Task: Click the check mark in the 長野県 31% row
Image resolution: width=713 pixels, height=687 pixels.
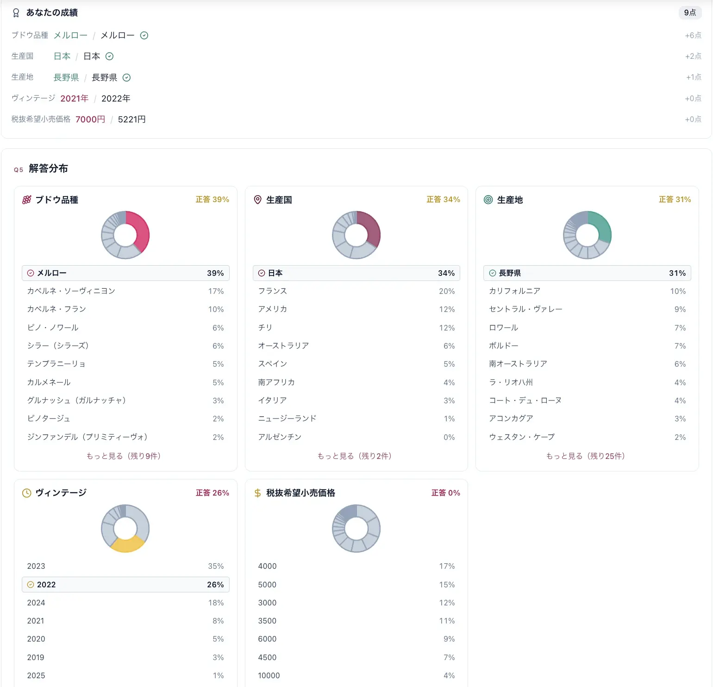Action: [493, 273]
